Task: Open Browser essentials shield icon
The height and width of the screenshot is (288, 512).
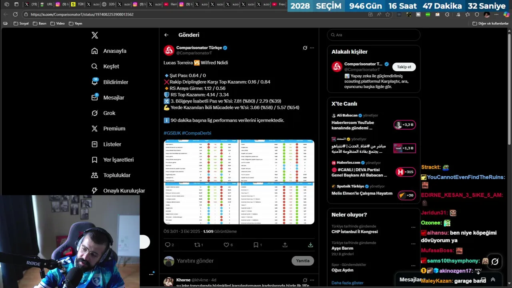Action: click(477, 14)
